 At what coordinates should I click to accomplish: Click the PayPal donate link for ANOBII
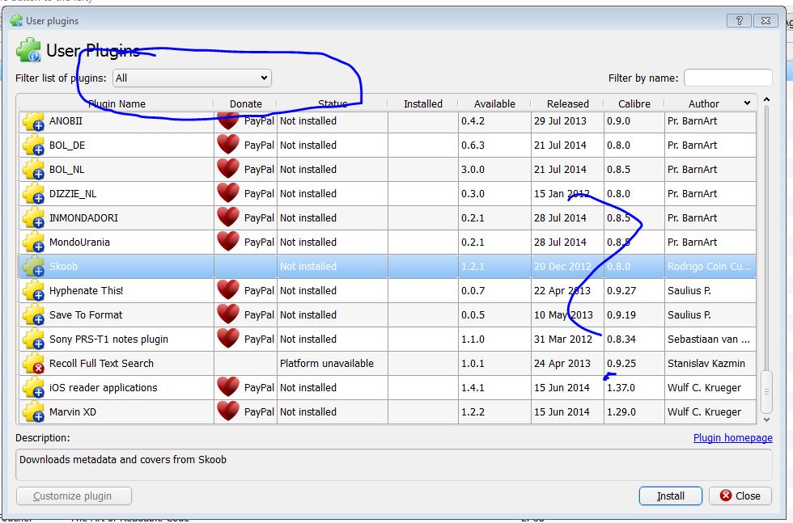(259, 121)
